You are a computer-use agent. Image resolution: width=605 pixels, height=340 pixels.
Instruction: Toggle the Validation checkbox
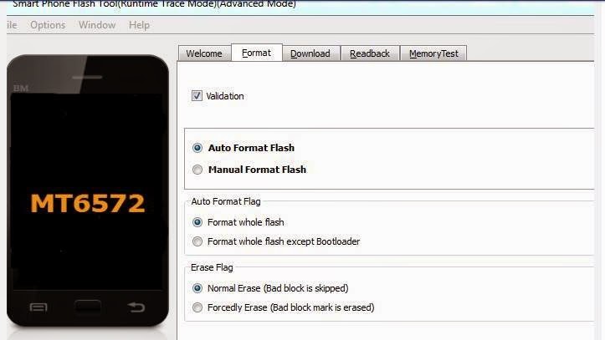tap(197, 95)
